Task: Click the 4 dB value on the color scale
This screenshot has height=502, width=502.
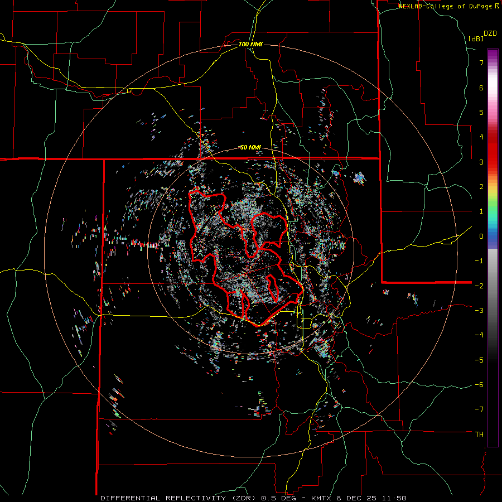Action: [481, 137]
